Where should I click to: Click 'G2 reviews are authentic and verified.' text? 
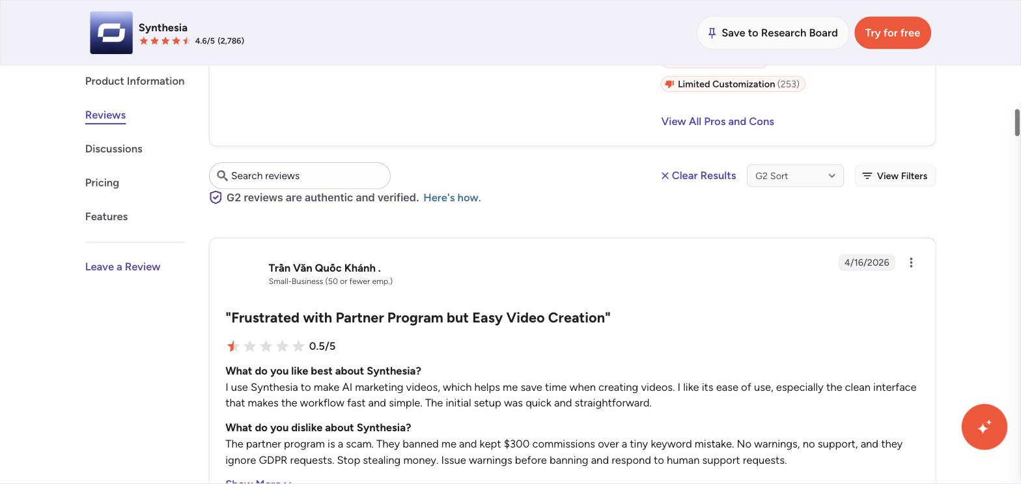(323, 197)
